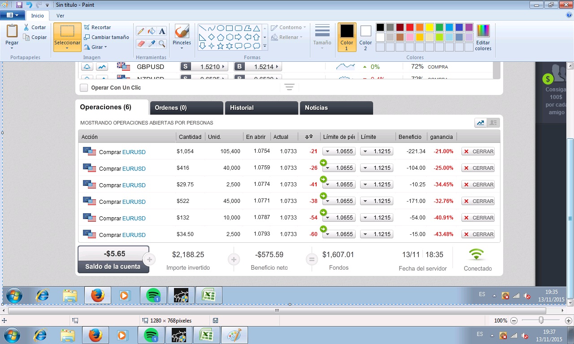
Task: Expand the Pegar dropdown arrow
Action: click(12, 48)
